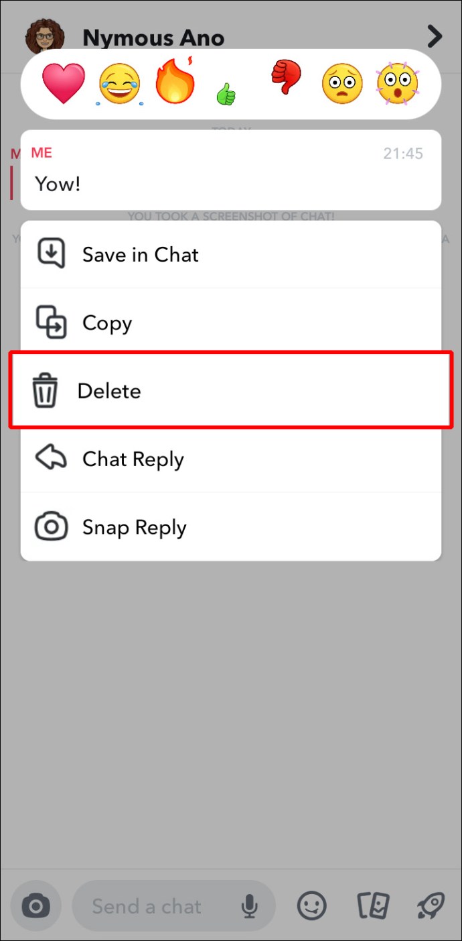React with the shocked face emoji
Viewport: 462px width, 941px height.
pos(398,84)
